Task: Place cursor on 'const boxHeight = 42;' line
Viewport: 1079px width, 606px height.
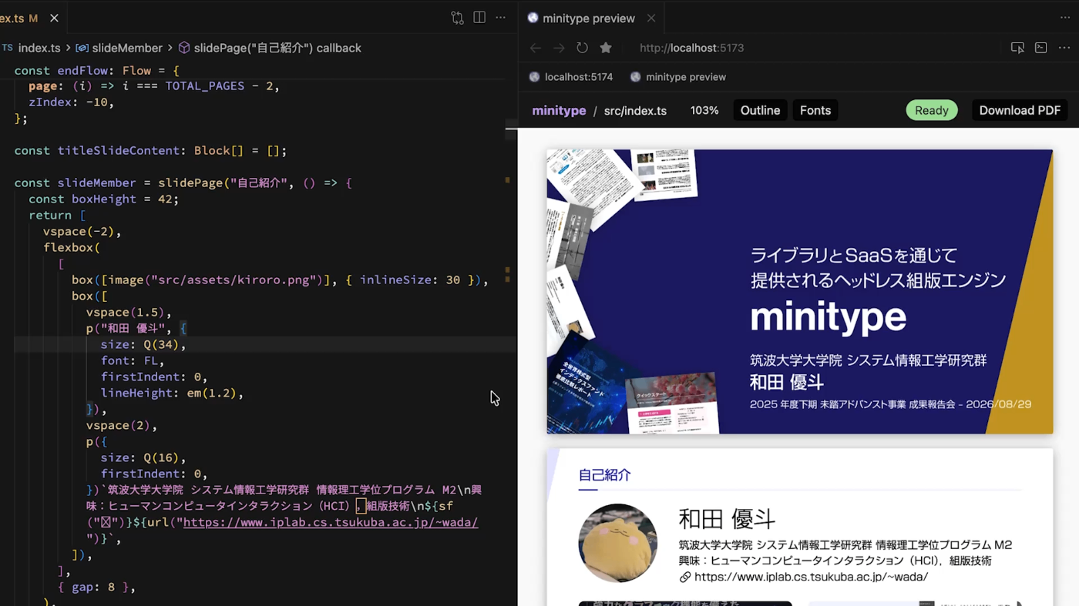Action: [103, 199]
